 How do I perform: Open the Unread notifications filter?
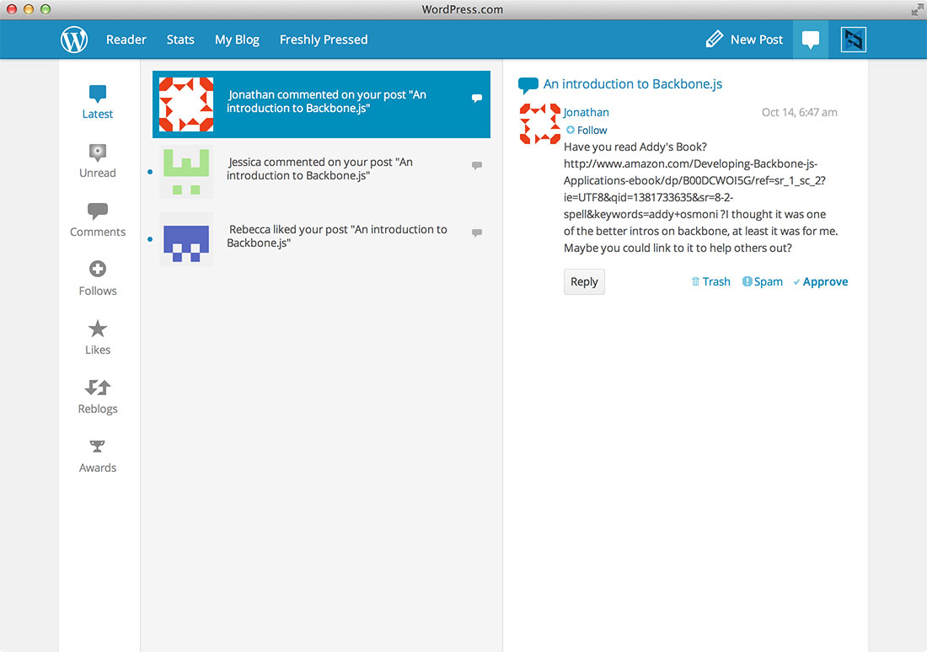click(97, 160)
